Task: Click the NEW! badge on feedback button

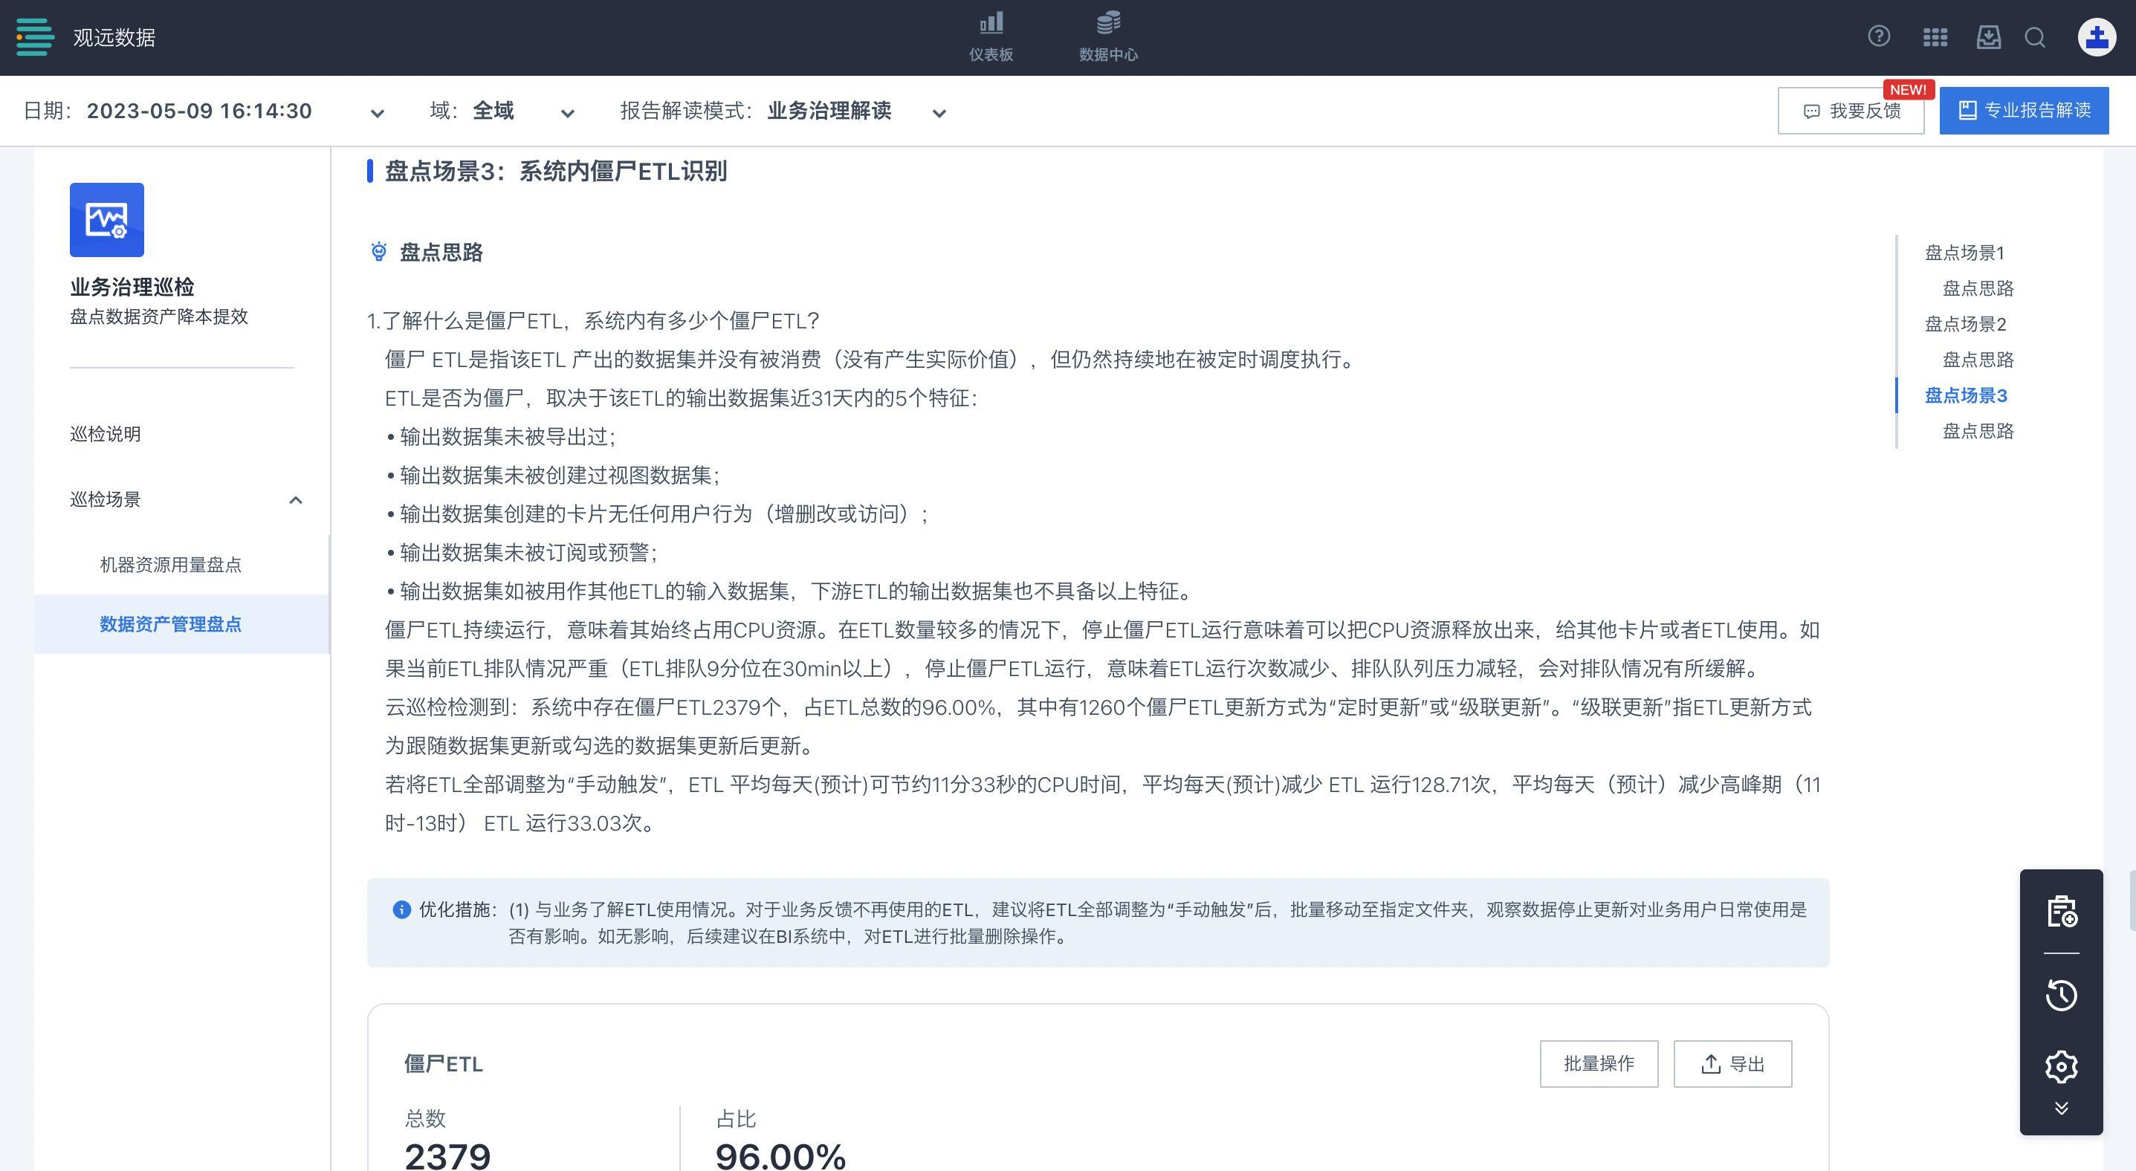Action: (x=1908, y=89)
